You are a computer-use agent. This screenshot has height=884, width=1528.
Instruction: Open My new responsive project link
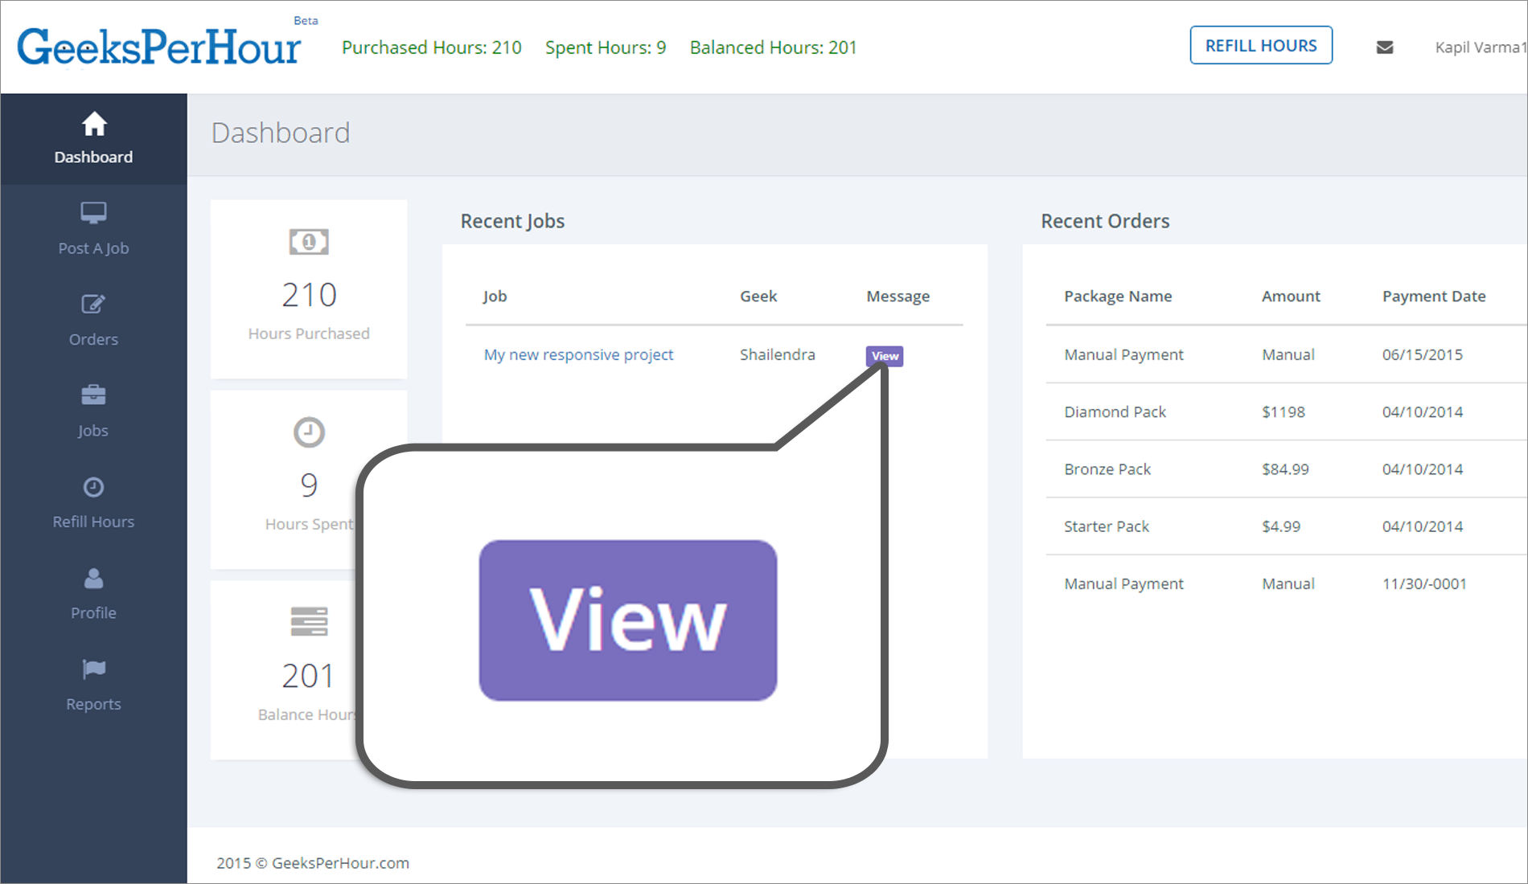pos(578,354)
